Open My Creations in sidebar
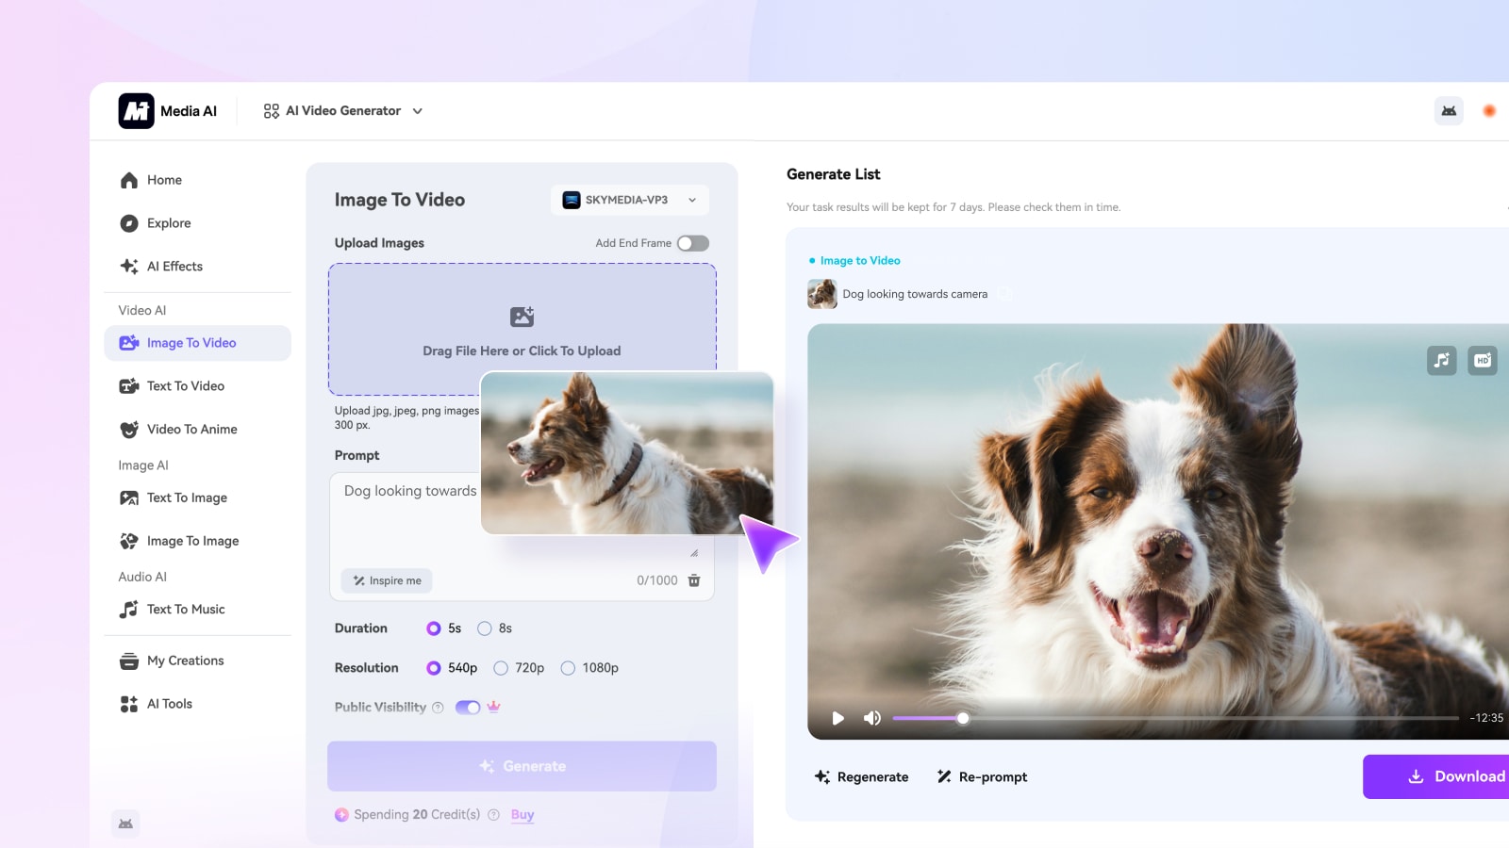The height and width of the screenshot is (848, 1509). coord(197,661)
